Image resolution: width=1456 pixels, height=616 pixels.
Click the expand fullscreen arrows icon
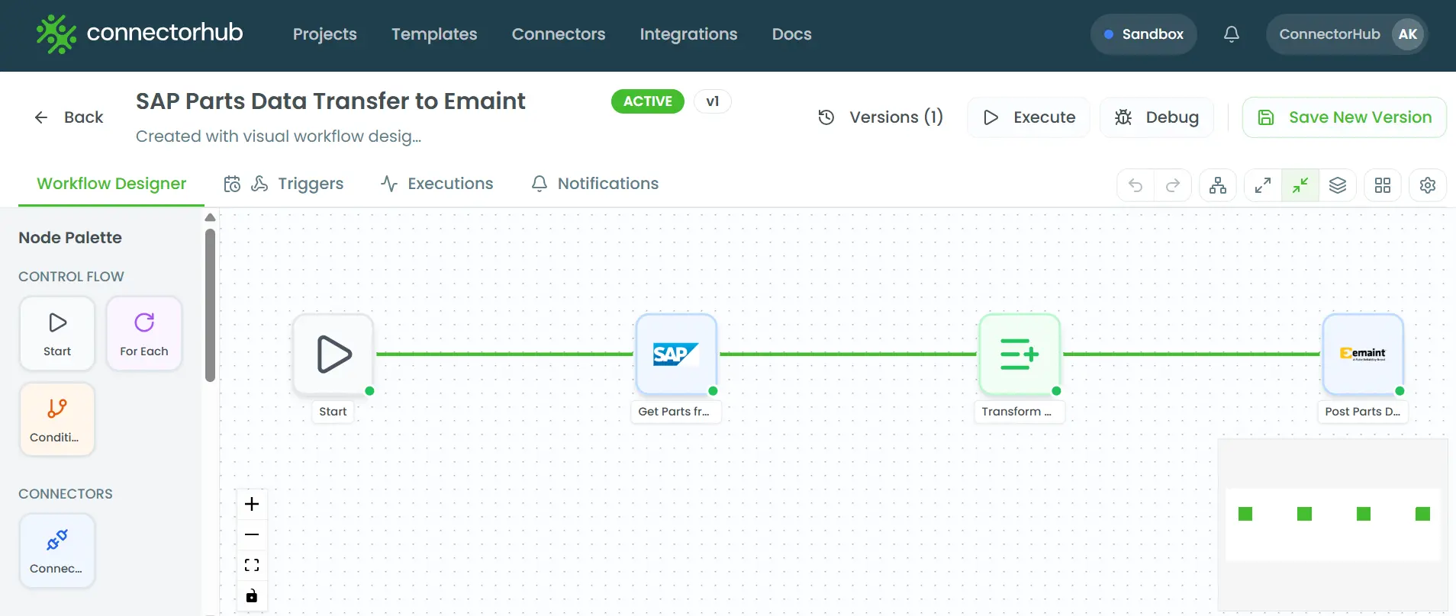pos(1263,185)
